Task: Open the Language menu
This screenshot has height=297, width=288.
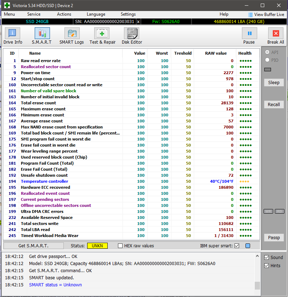Action: (96, 14)
